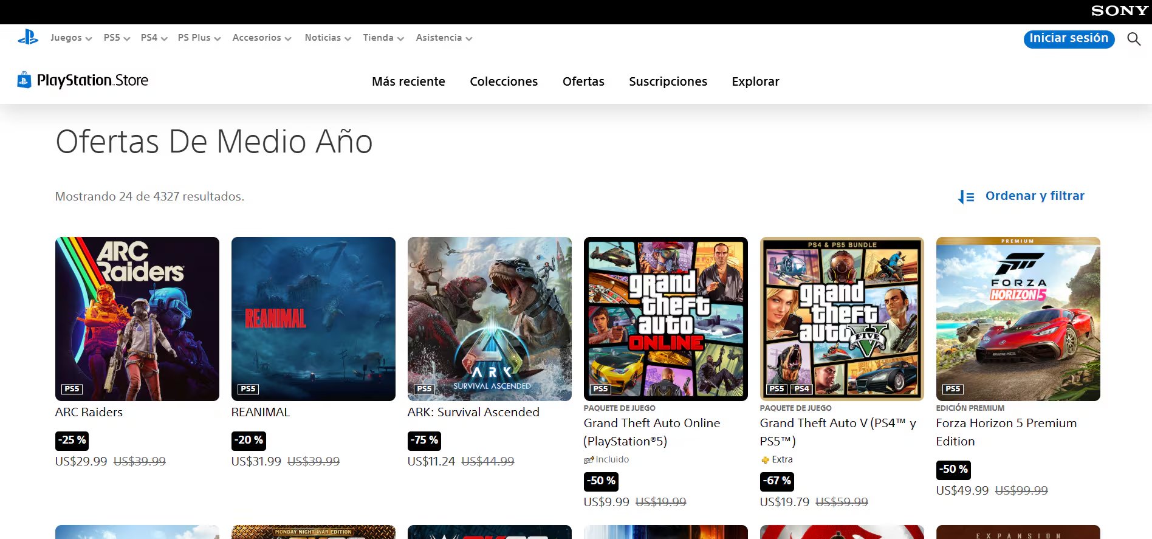Click the PlayStation Store title link
The width and height of the screenshot is (1152, 539).
(92, 80)
